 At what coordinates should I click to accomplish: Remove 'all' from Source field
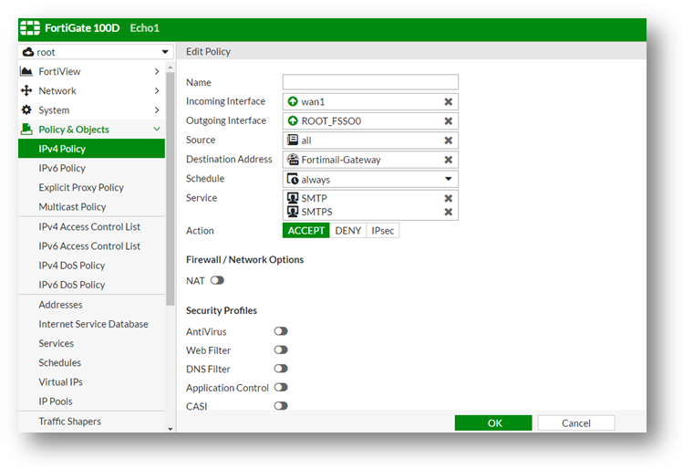pyautogui.click(x=448, y=141)
